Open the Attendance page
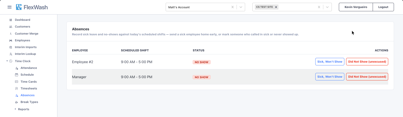The width and height of the screenshot is (403, 117). 29,68
